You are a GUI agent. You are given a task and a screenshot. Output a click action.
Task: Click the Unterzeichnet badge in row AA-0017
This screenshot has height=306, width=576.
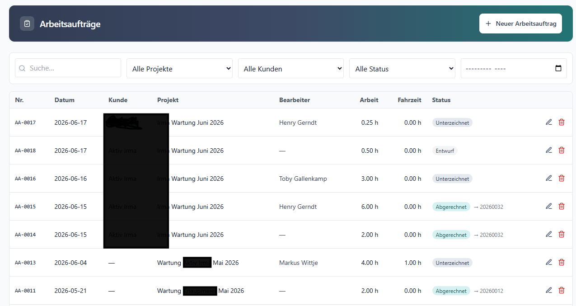(x=452, y=122)
